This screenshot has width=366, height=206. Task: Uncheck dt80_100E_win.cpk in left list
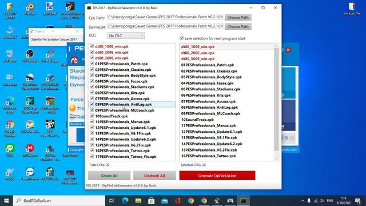pyautogui.click(x=91, y=46)
